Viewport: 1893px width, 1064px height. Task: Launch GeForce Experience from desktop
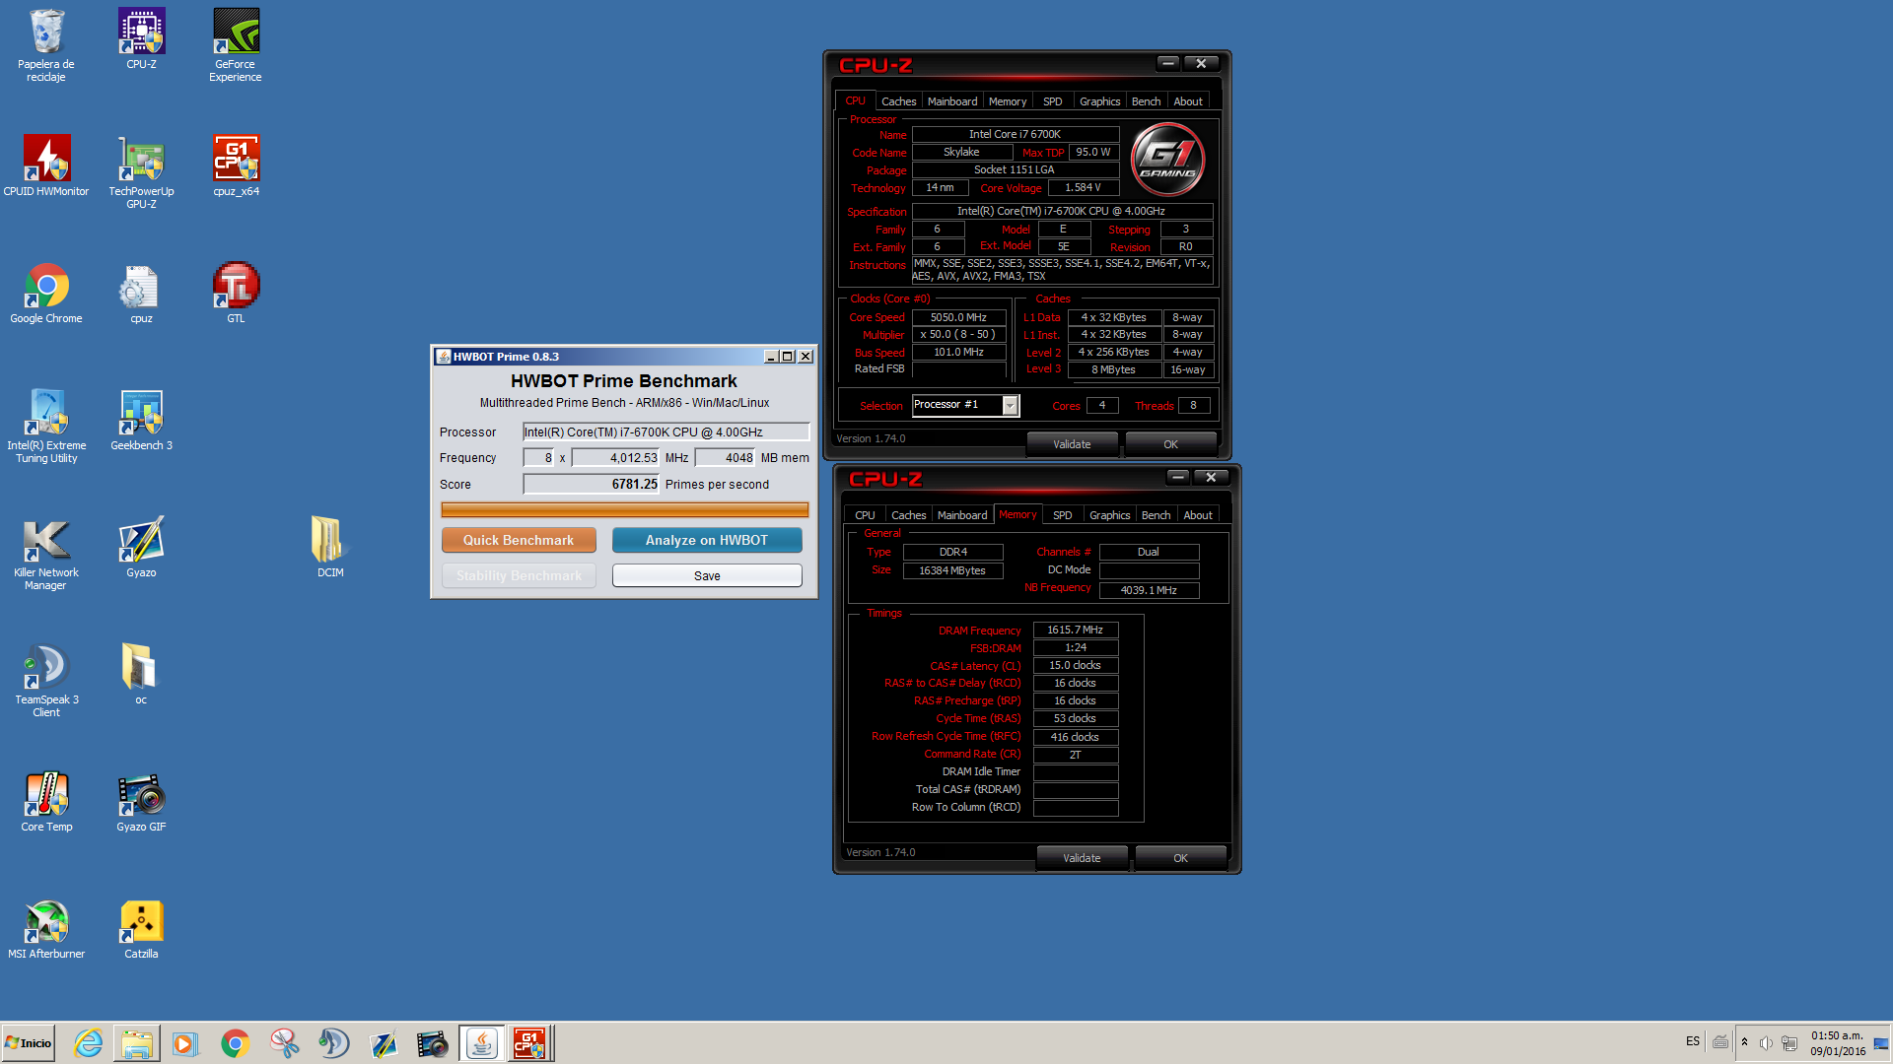(236, 45)
